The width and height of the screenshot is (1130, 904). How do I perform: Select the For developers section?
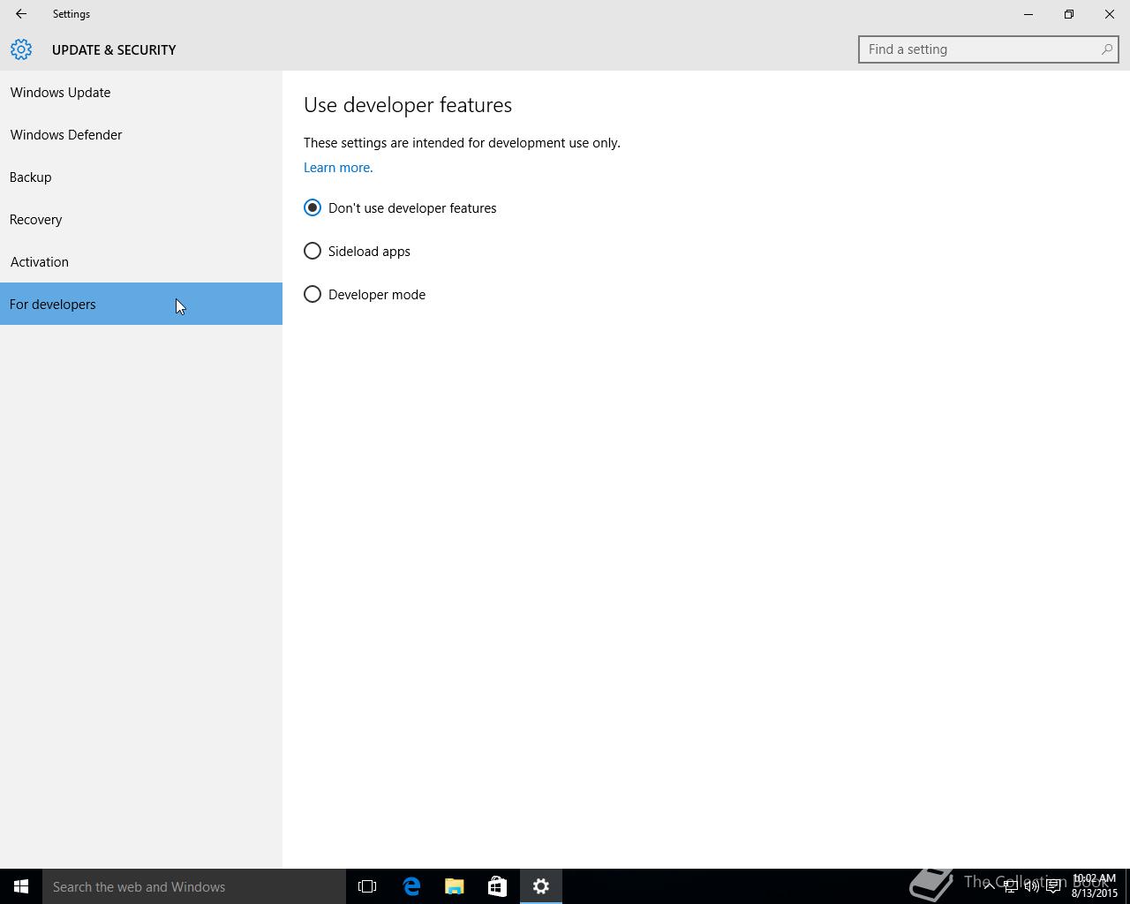tap(141, 304)
